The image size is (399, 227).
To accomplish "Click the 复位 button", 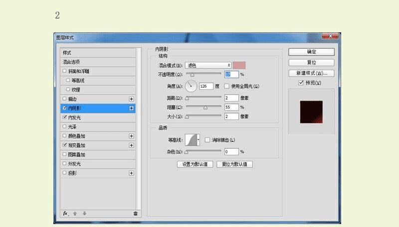I will [x=311, y=62].
